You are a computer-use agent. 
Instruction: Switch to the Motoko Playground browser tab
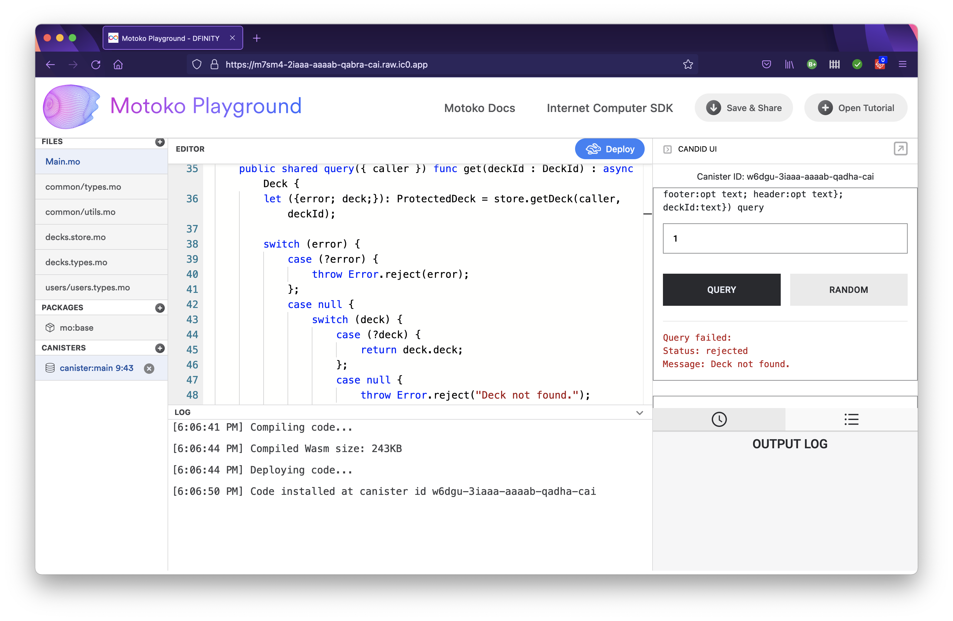click(170, 37)
